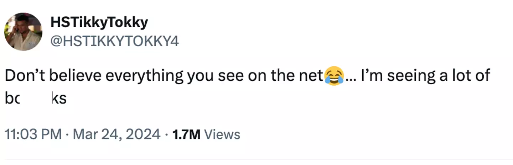Select the Views label
This screenshot has height=165, width=513.
(223, 134)
